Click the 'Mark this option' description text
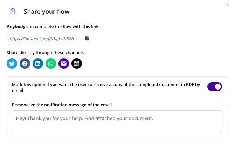 click(x=106, y=87)
